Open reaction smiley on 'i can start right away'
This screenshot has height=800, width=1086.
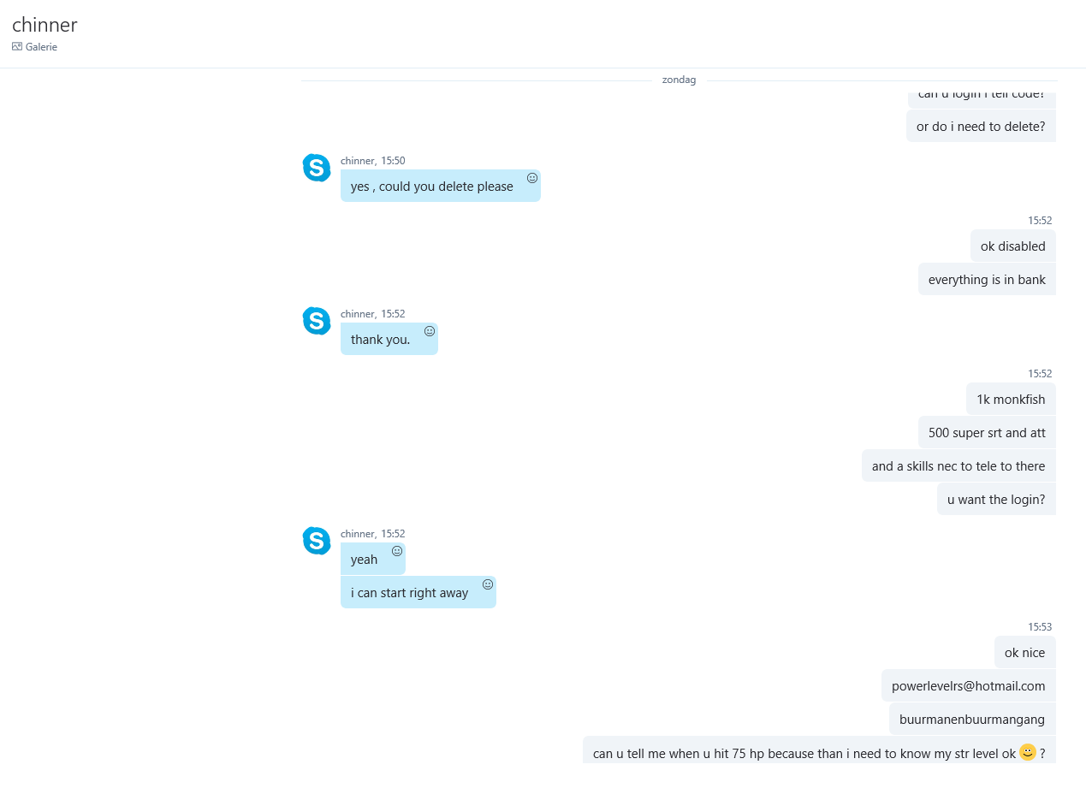[x=488, y=584]
